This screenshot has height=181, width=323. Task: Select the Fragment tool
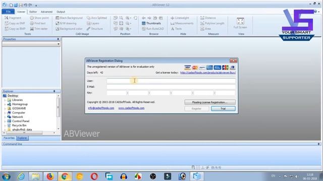tap(13, 18)
